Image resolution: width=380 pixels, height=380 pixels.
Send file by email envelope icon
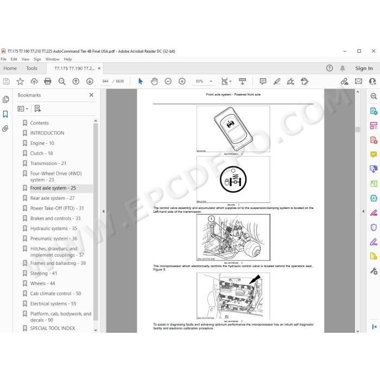[x=358, y=81]
